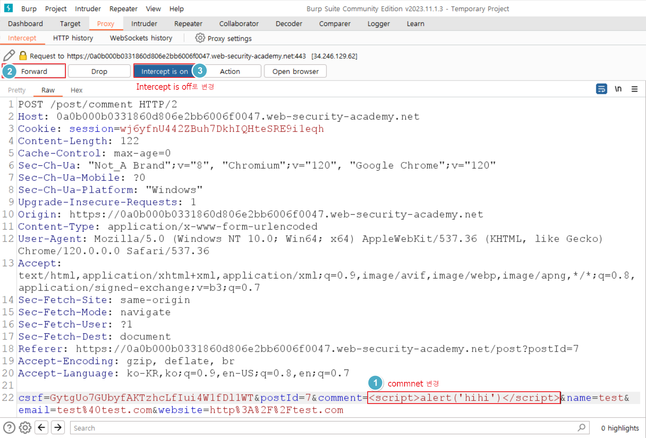
Task: Switch to the Target tab
Action: pyautogui.click(x=70, y=23)
